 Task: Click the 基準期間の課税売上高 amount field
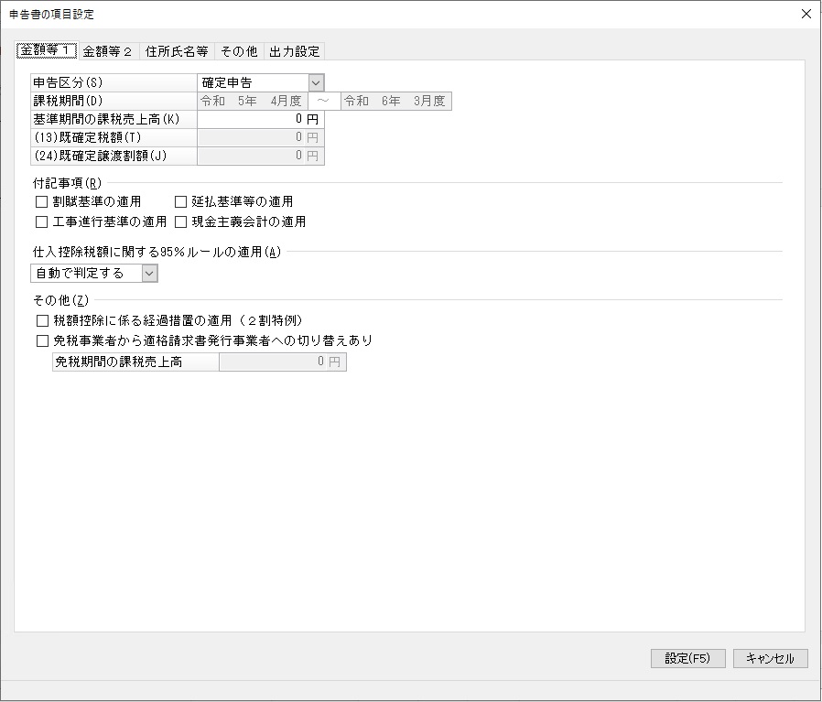260,119
